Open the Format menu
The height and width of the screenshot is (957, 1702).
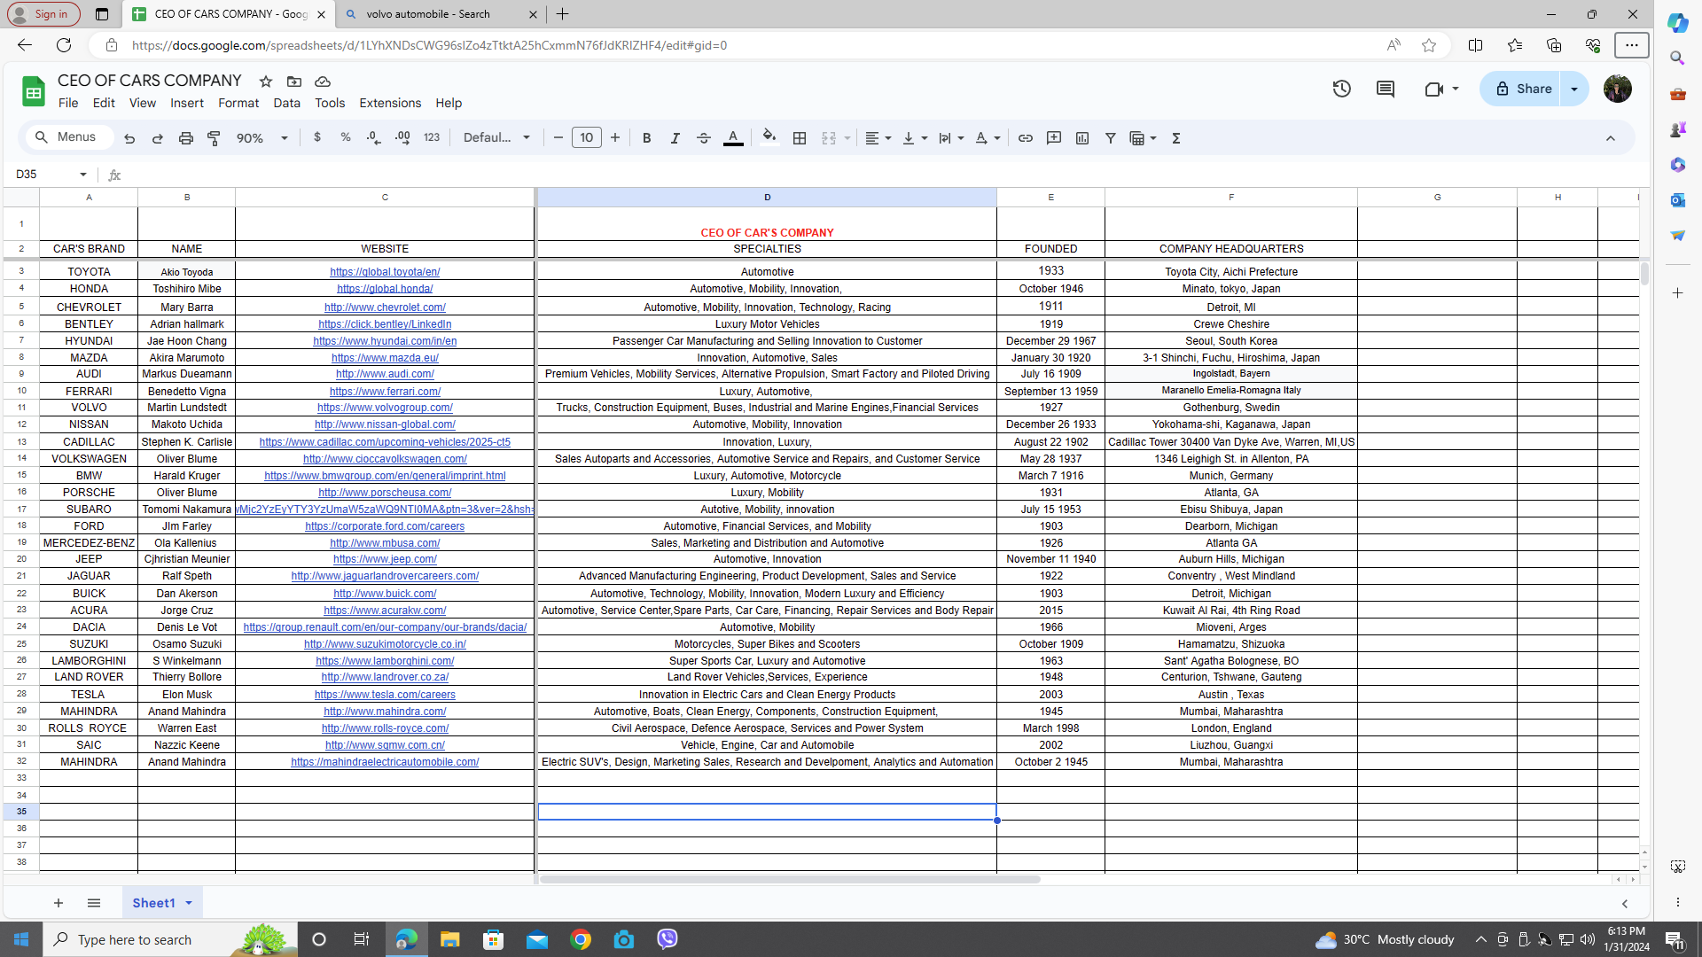tap(238, 103)
